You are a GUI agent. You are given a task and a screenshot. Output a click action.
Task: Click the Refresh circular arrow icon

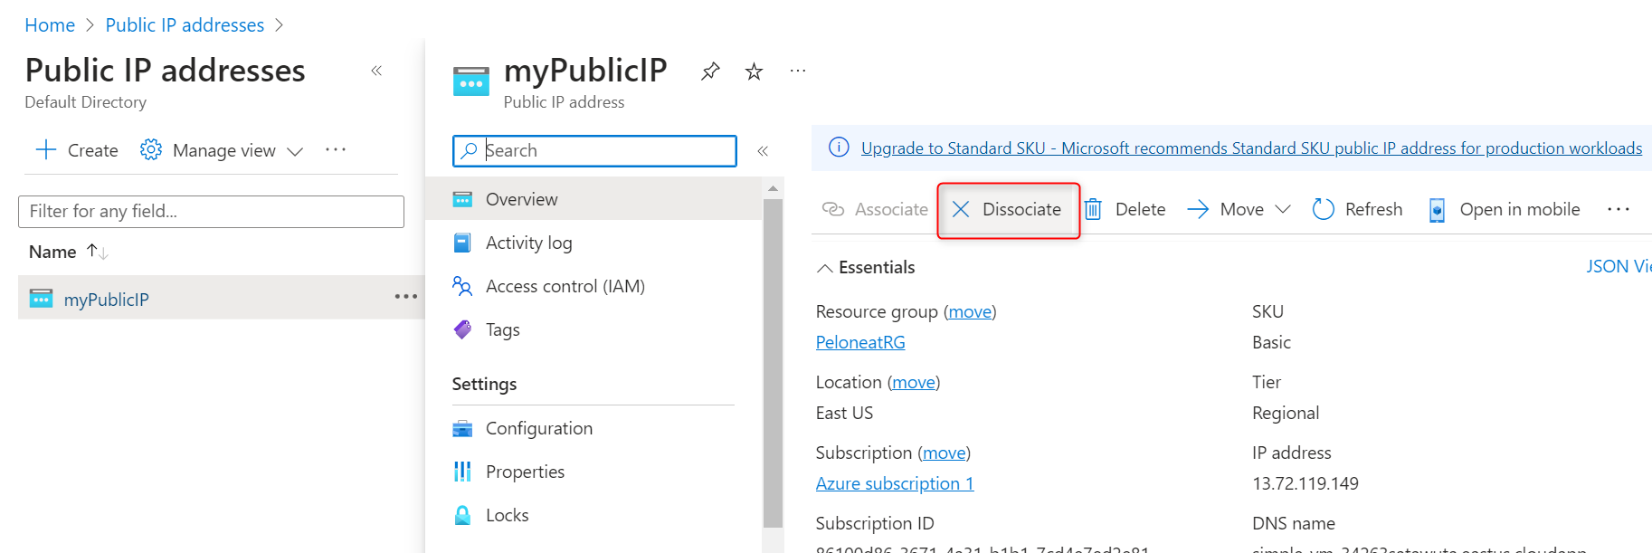click(1323, 210)
